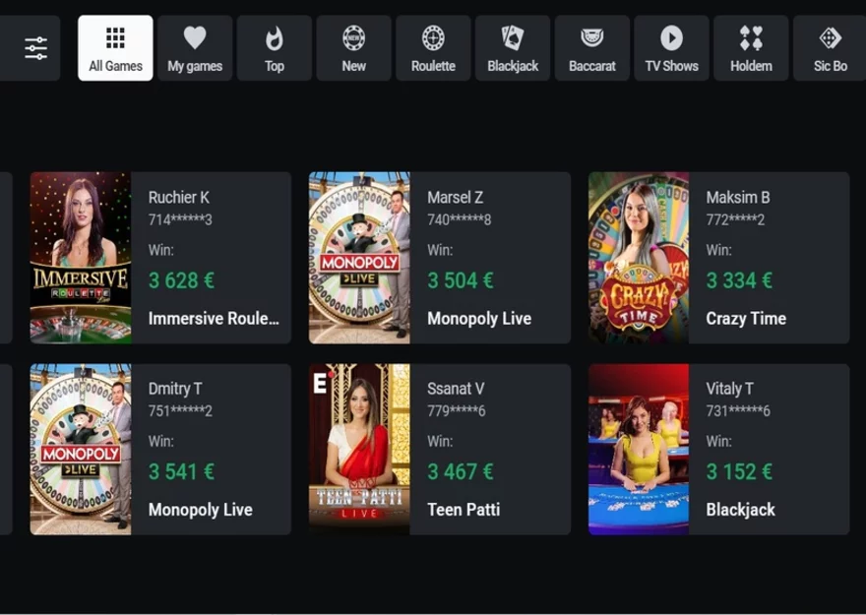Image resolution: width=866 pixels, height=615 pixels.
Task: Open the New games category
Action: click(x=353, y=48)
